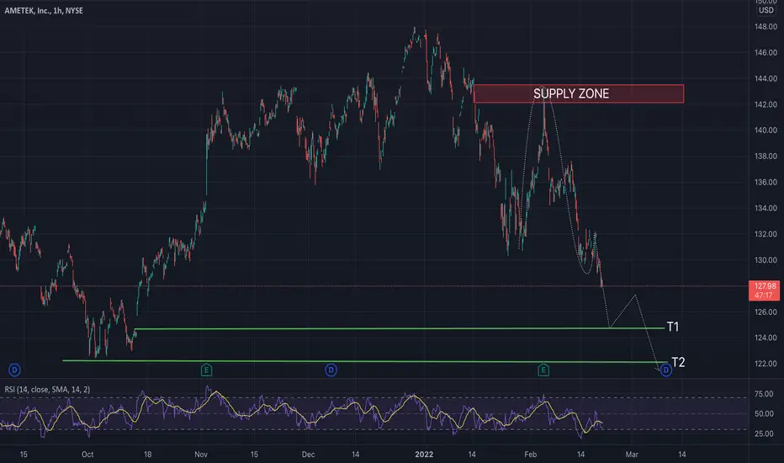This screenshot has height=463, width=784.
Task: Select the RSI indicator legend label
Action: (47, 390)
